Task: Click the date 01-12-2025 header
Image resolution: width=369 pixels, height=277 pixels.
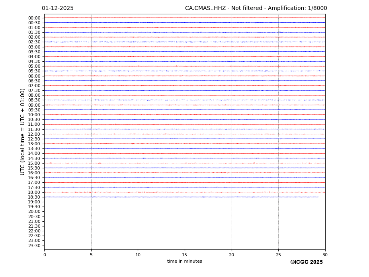Action: [x=58, y=8]
